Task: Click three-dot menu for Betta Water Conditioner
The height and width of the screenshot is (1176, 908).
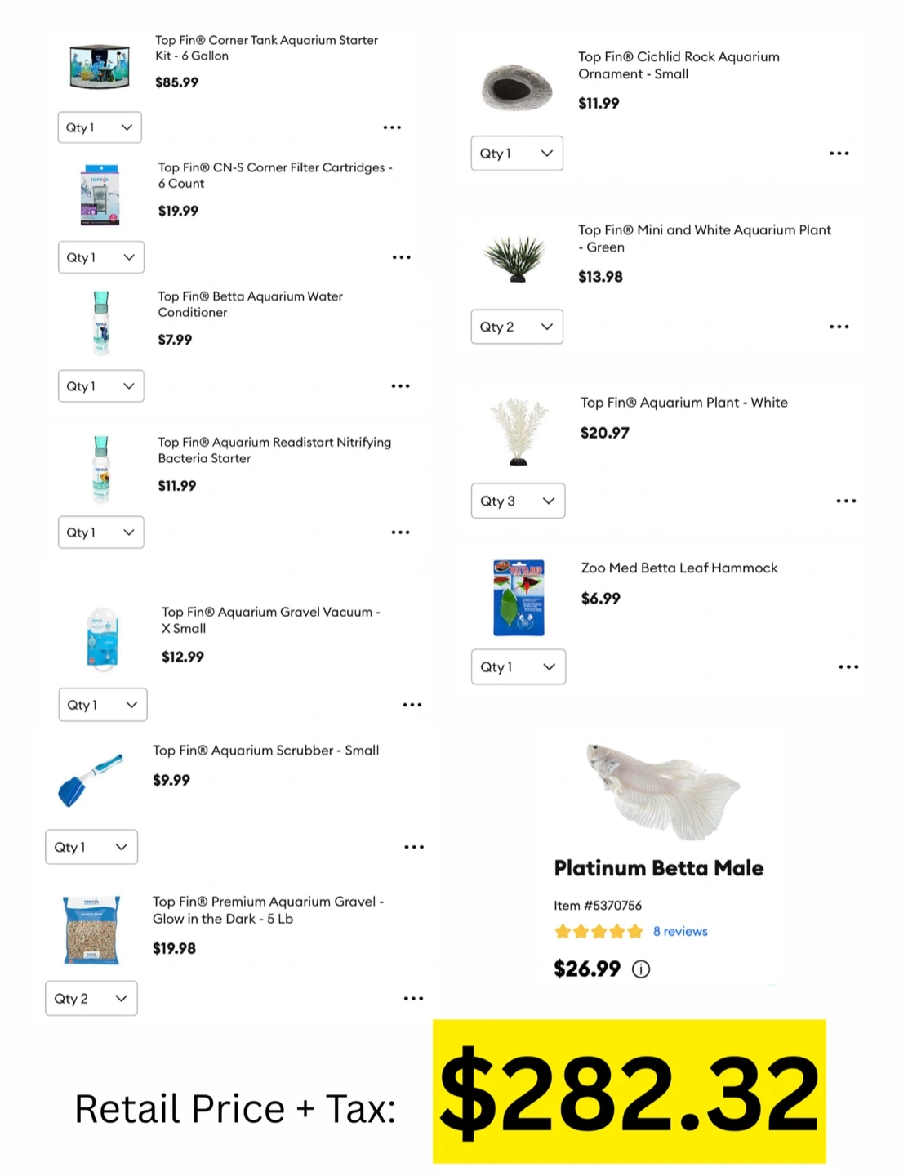Action: pyautogui.click(x=400, y=386)
